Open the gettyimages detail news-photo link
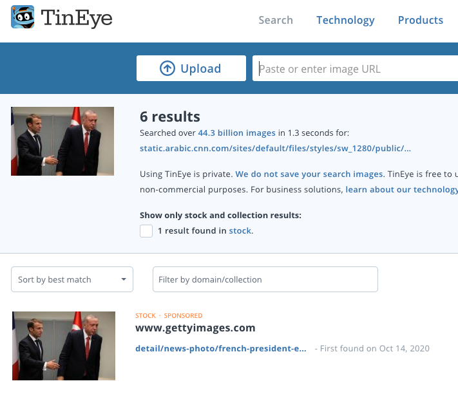Viewport: 458px width, 399px height. pos(221,349)
